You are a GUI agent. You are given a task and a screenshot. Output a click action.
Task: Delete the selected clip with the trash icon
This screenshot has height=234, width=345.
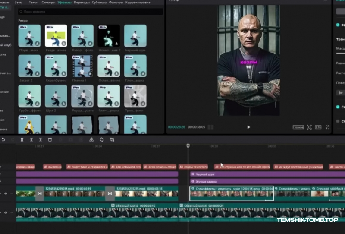[x=50, y=140]
